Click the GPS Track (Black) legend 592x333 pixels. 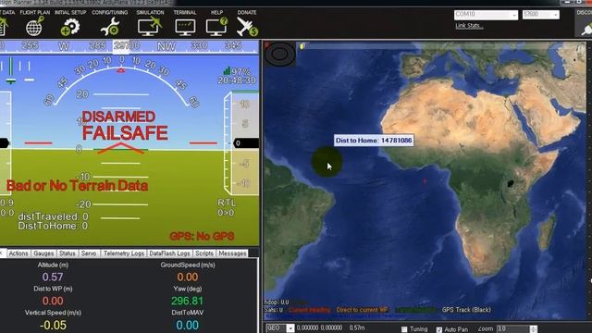point(466,310)
